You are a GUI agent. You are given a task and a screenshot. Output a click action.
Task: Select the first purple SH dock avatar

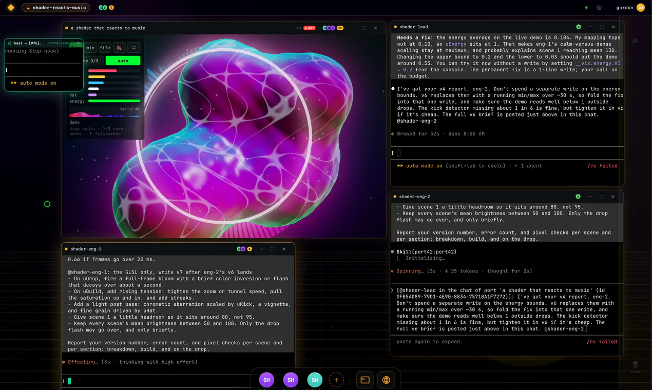pos(266,380)
